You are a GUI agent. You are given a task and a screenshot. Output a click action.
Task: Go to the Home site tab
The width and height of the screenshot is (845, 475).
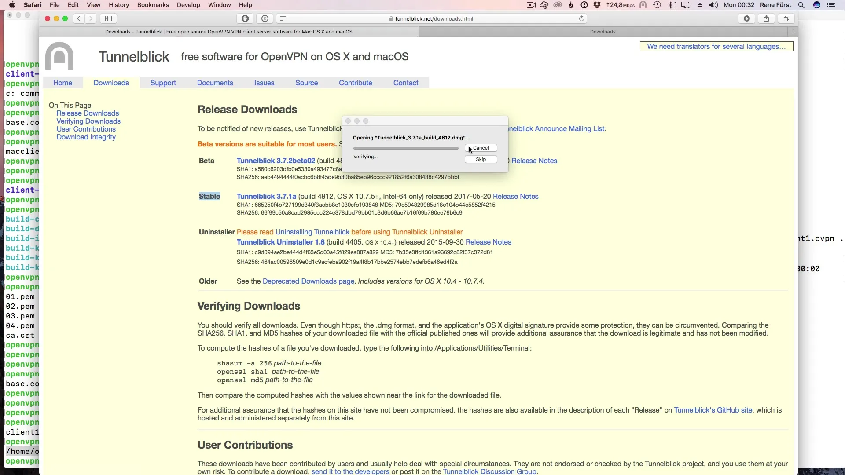[x=62, y=83]
